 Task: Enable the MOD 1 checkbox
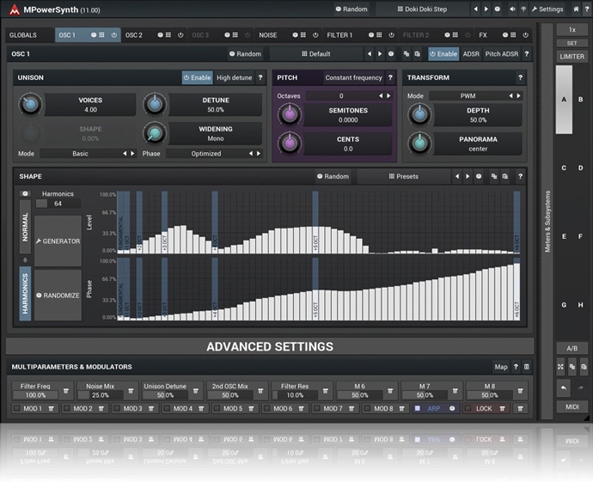pos(17,409)
